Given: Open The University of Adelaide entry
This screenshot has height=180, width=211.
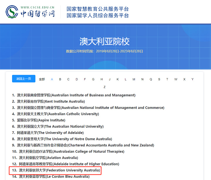Looking at the screenshot, I should click(x=48, y=133).
